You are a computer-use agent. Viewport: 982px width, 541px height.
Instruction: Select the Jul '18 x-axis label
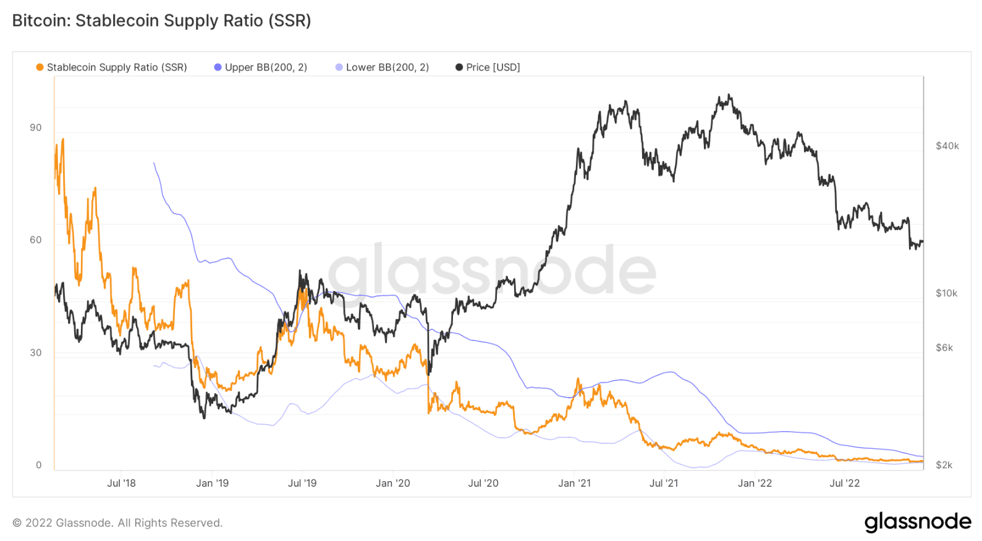[x=121, y=483]
